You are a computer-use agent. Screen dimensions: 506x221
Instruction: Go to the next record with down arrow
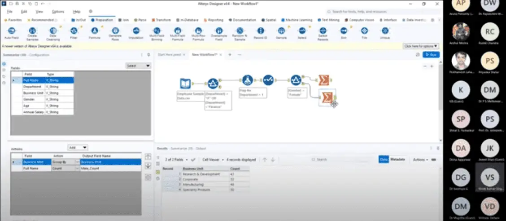pyautogui.click(x=273, y=159)
